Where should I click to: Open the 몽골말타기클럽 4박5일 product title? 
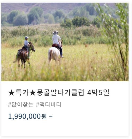tap(59, 92)
